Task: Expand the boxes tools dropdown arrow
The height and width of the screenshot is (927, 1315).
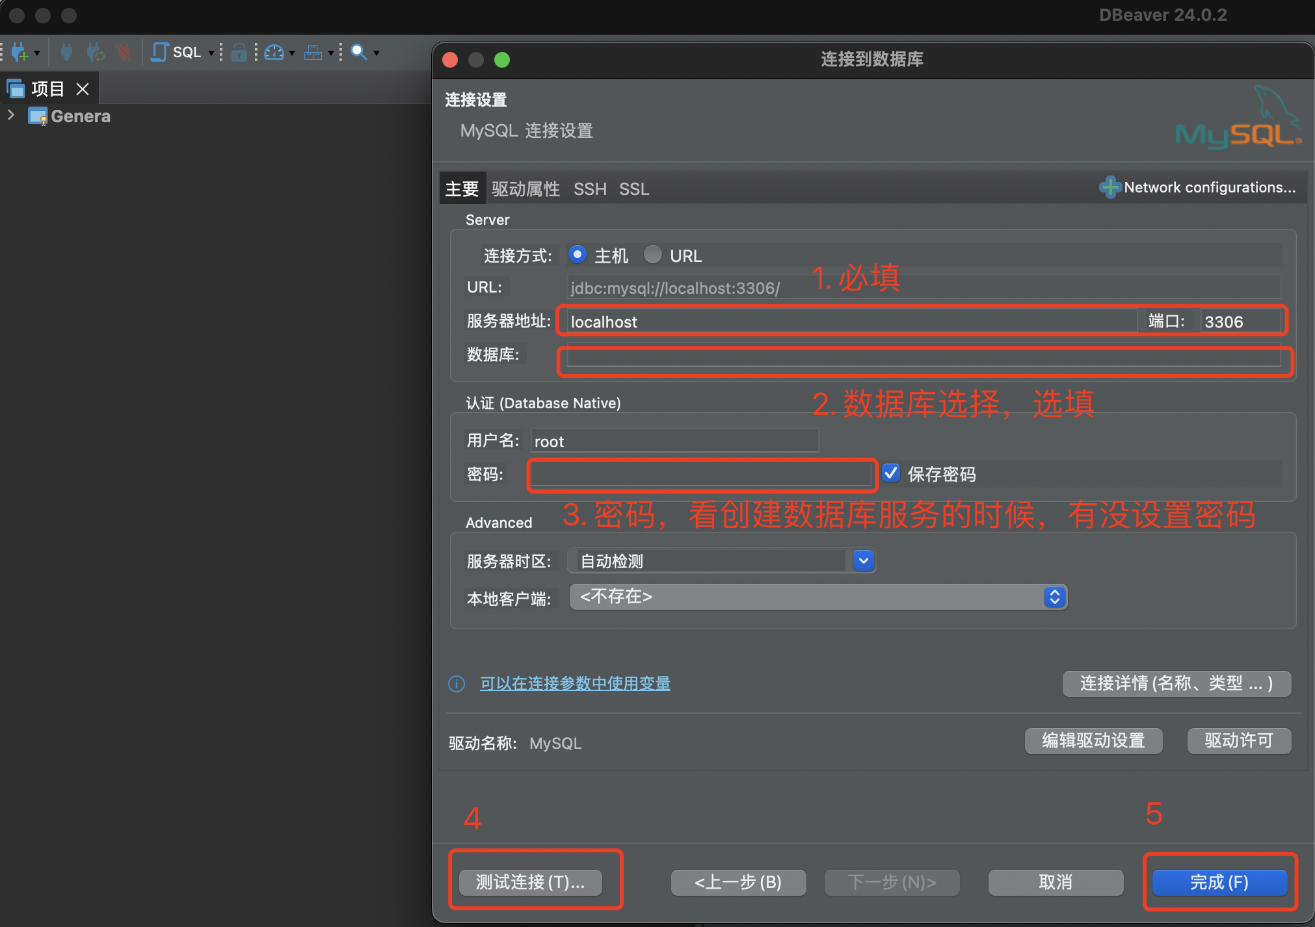Action: point(330,53)
